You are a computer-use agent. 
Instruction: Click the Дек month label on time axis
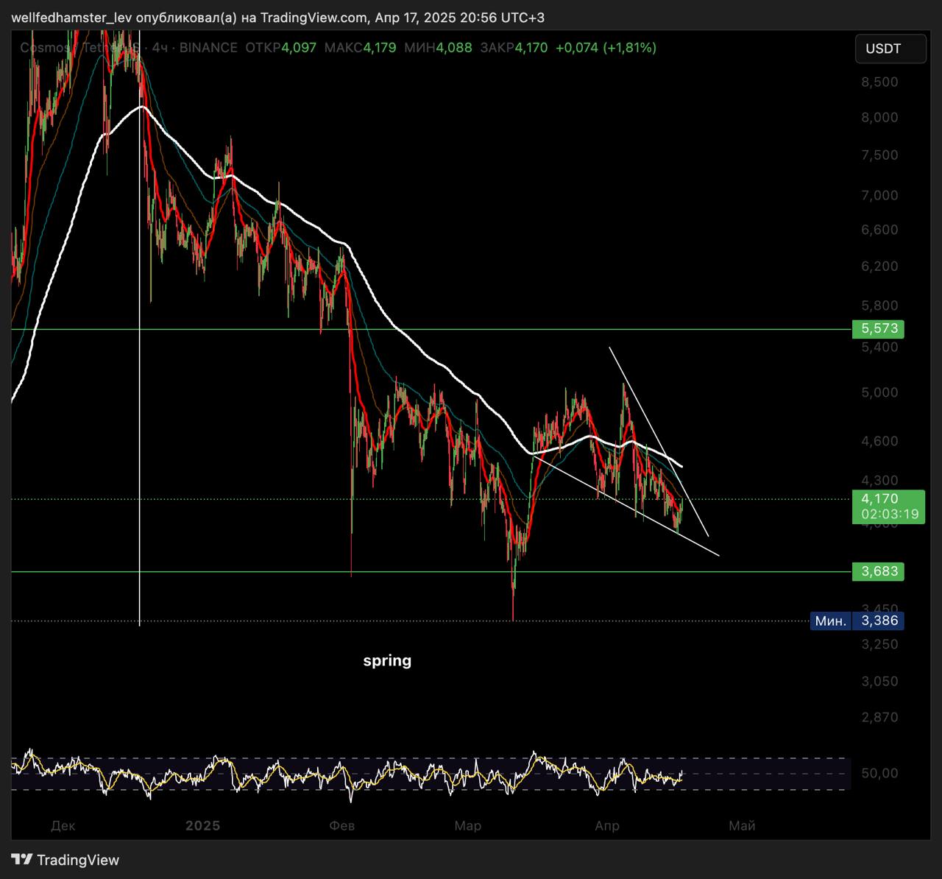(63, 825)
